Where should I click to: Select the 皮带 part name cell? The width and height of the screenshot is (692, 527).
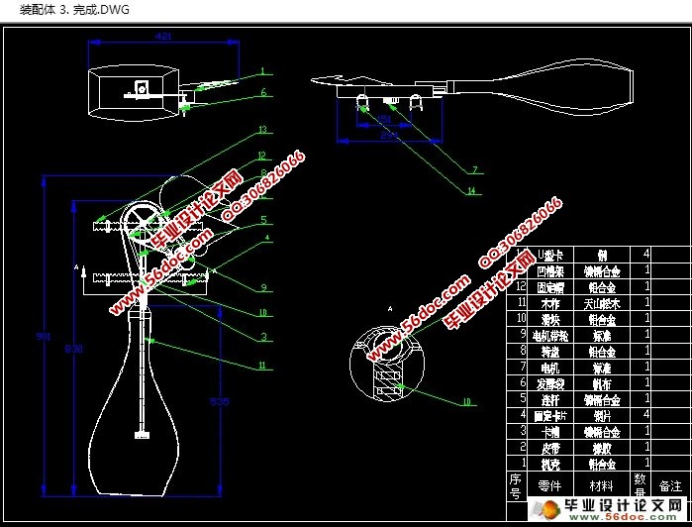click(x=550, y=449)
